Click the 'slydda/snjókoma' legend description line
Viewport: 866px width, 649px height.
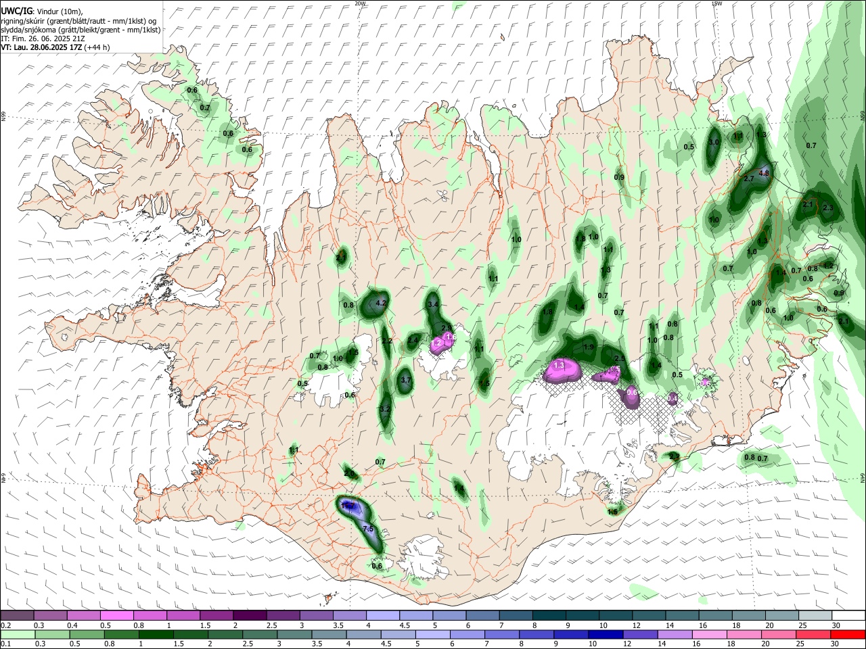[x=81, y=30]
